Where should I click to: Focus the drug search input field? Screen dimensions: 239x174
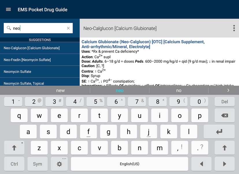(x=38, y=28)
